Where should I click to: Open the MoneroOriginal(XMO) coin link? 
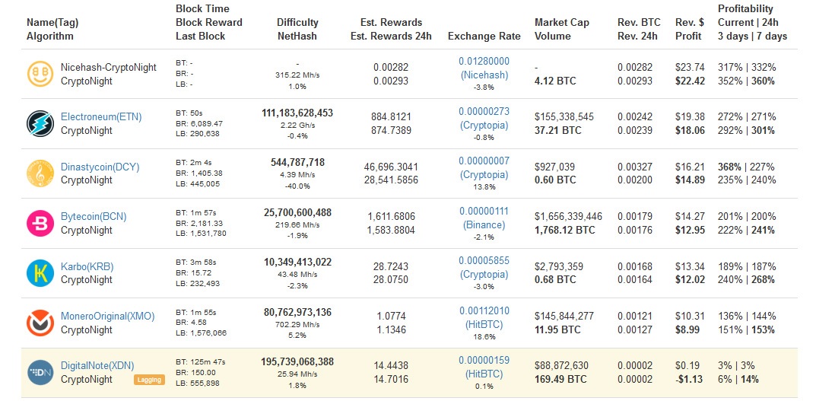click(108, 316)
